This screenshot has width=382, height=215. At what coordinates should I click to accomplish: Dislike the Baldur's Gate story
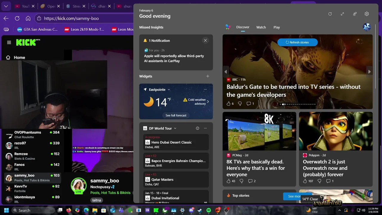240,104
